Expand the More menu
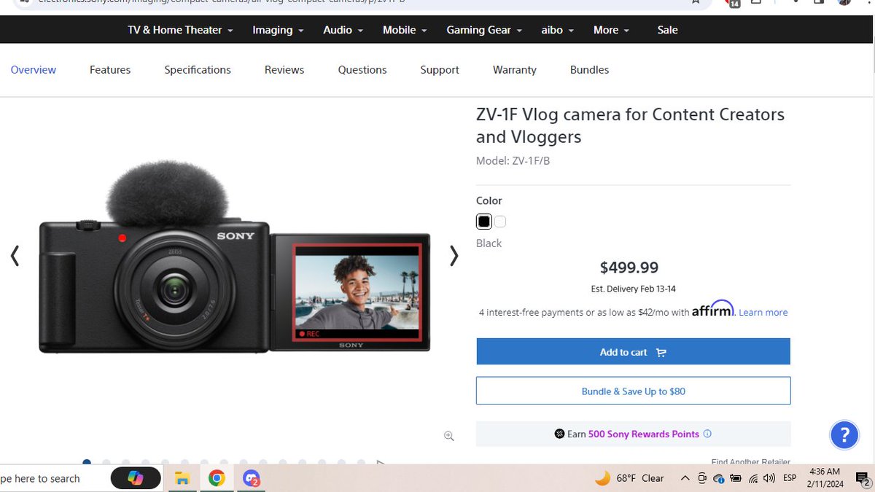 (x=611, y=30)
